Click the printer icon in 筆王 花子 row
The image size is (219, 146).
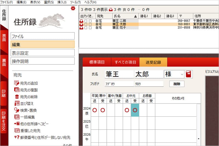pos(81,28)
